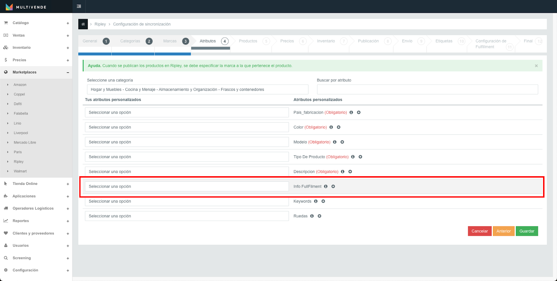557x281 pixels.
Task: Click the Reportes chart icon
Action: coord(6,221)
